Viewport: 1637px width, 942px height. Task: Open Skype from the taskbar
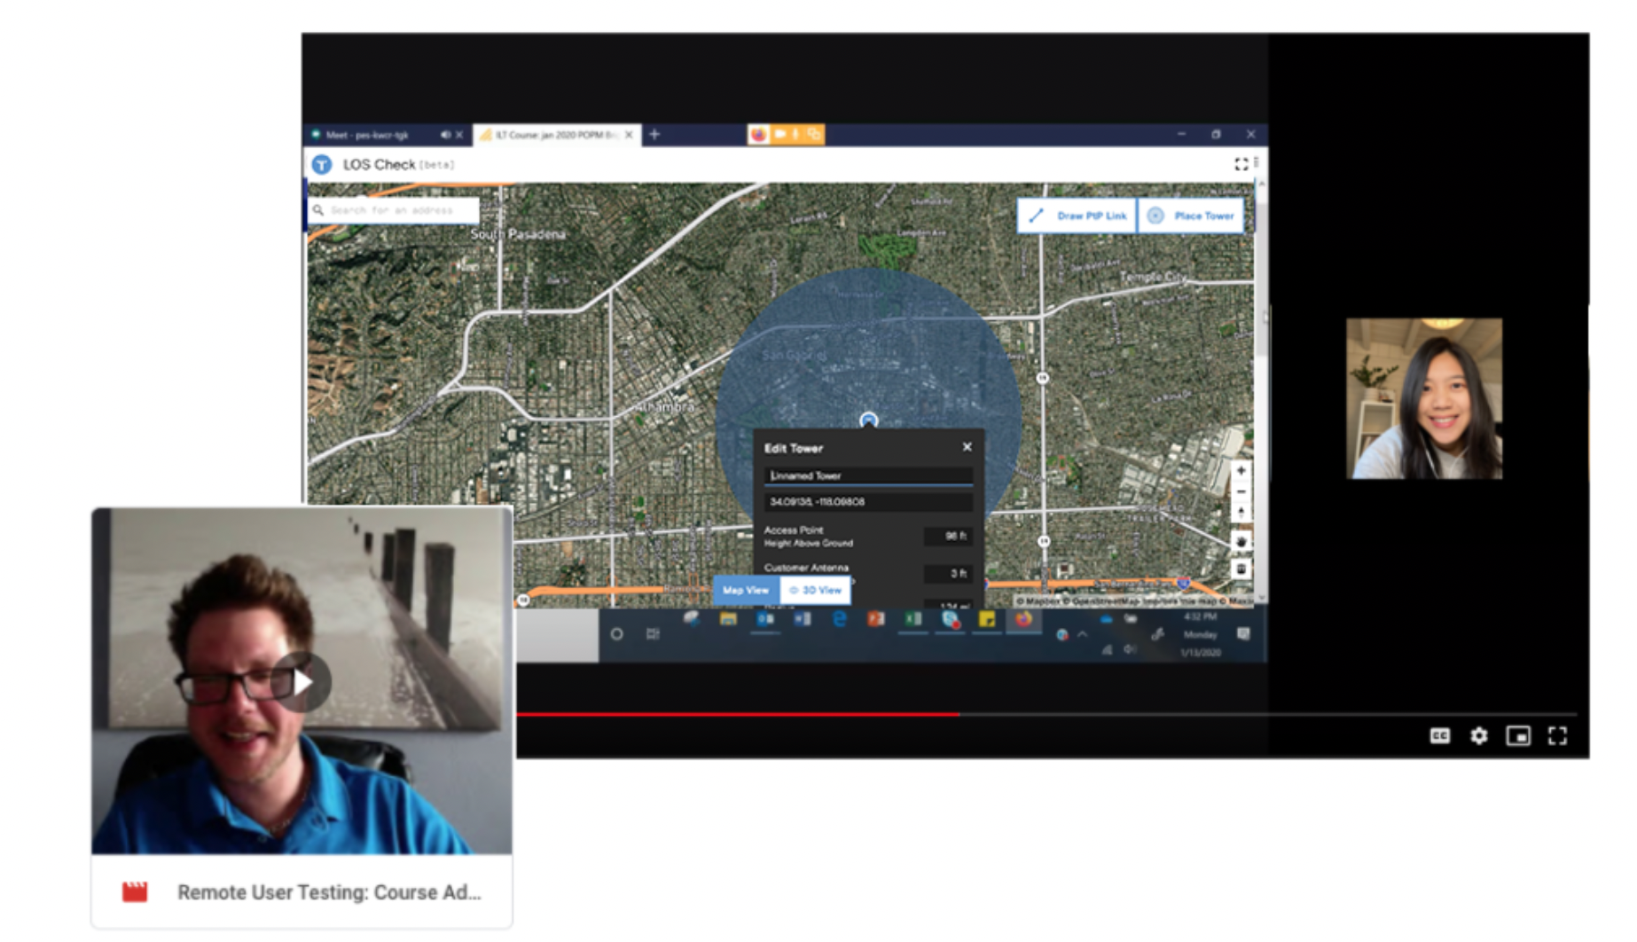(950, 619)
